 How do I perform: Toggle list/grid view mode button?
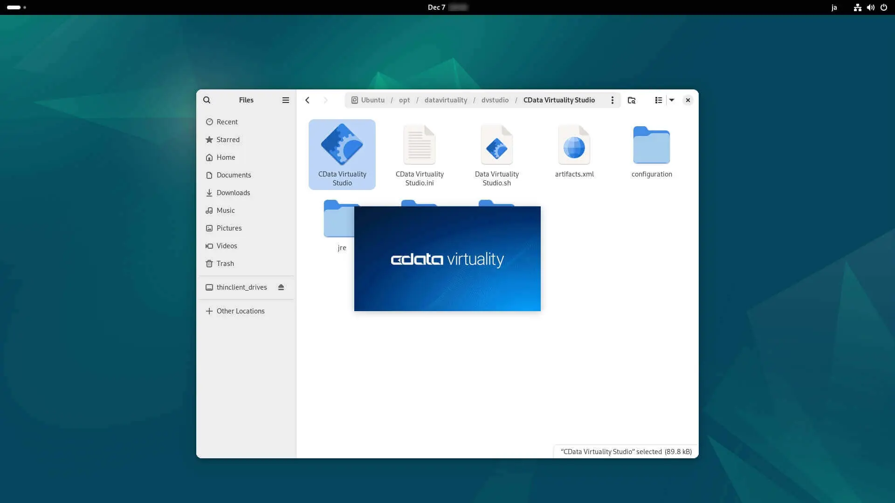(658, 100)
